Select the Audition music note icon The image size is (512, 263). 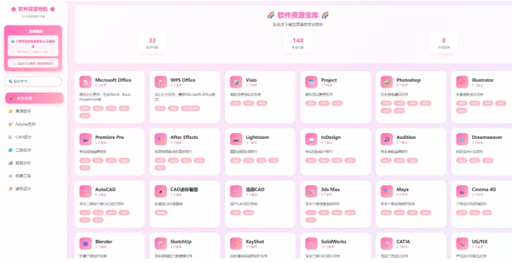tap(387, 139)
